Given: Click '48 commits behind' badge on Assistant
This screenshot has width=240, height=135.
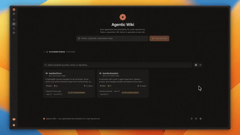Looking at the screenshot, I should (130, 93).
